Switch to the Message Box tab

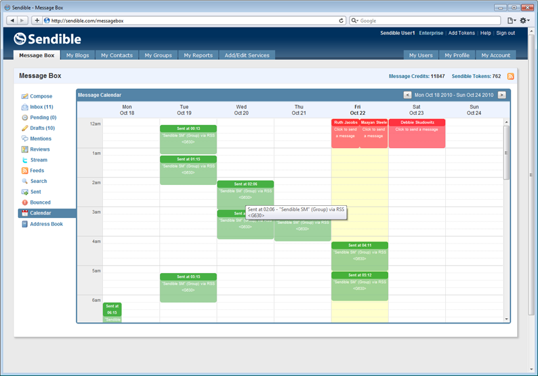37,55
